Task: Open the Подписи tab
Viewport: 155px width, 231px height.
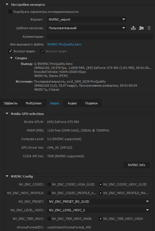Action: click(x=91, y=103)
